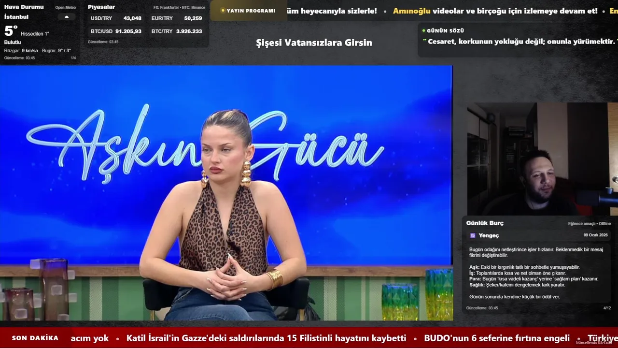Click the Open-Meteo source label
Screen dimensions: 618x348
pyautogui.click(x=65, y=8)
